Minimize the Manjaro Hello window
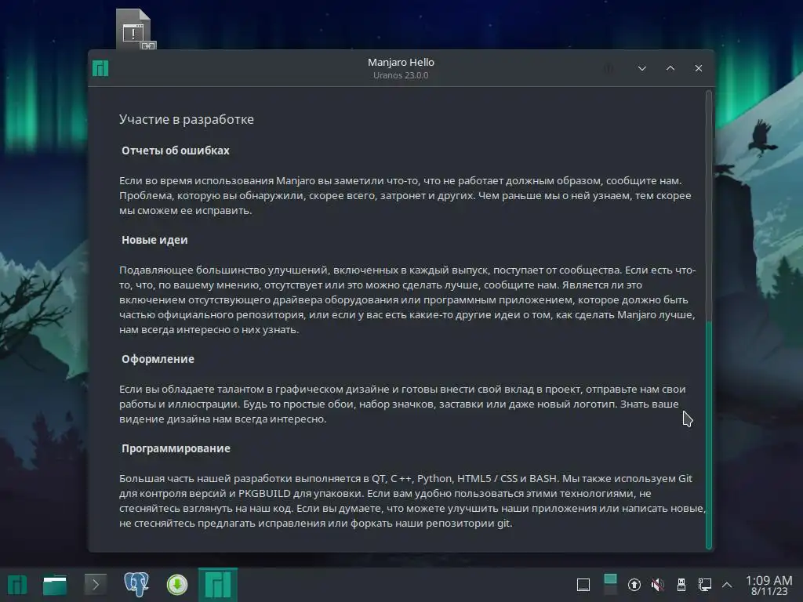 pyautogui.click(x=641, y=68)
